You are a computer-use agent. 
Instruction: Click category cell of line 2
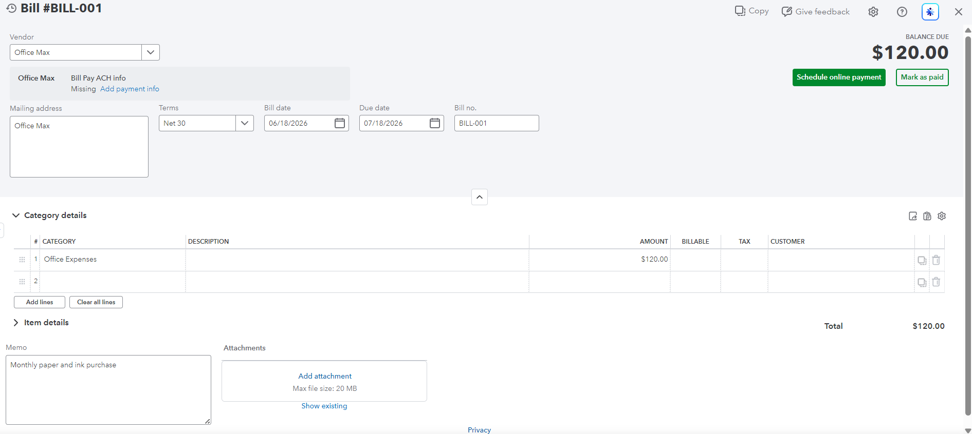pyautogui.click(x=112, y=282)
